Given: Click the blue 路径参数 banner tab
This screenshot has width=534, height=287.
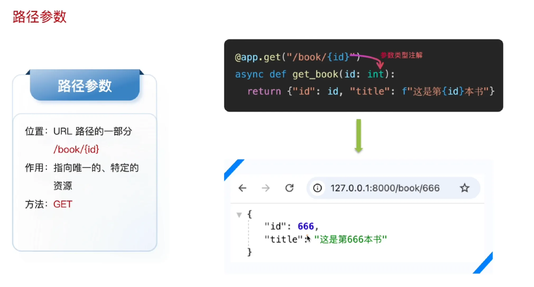Looking at the screenshot, I should (x=85, y=86).
